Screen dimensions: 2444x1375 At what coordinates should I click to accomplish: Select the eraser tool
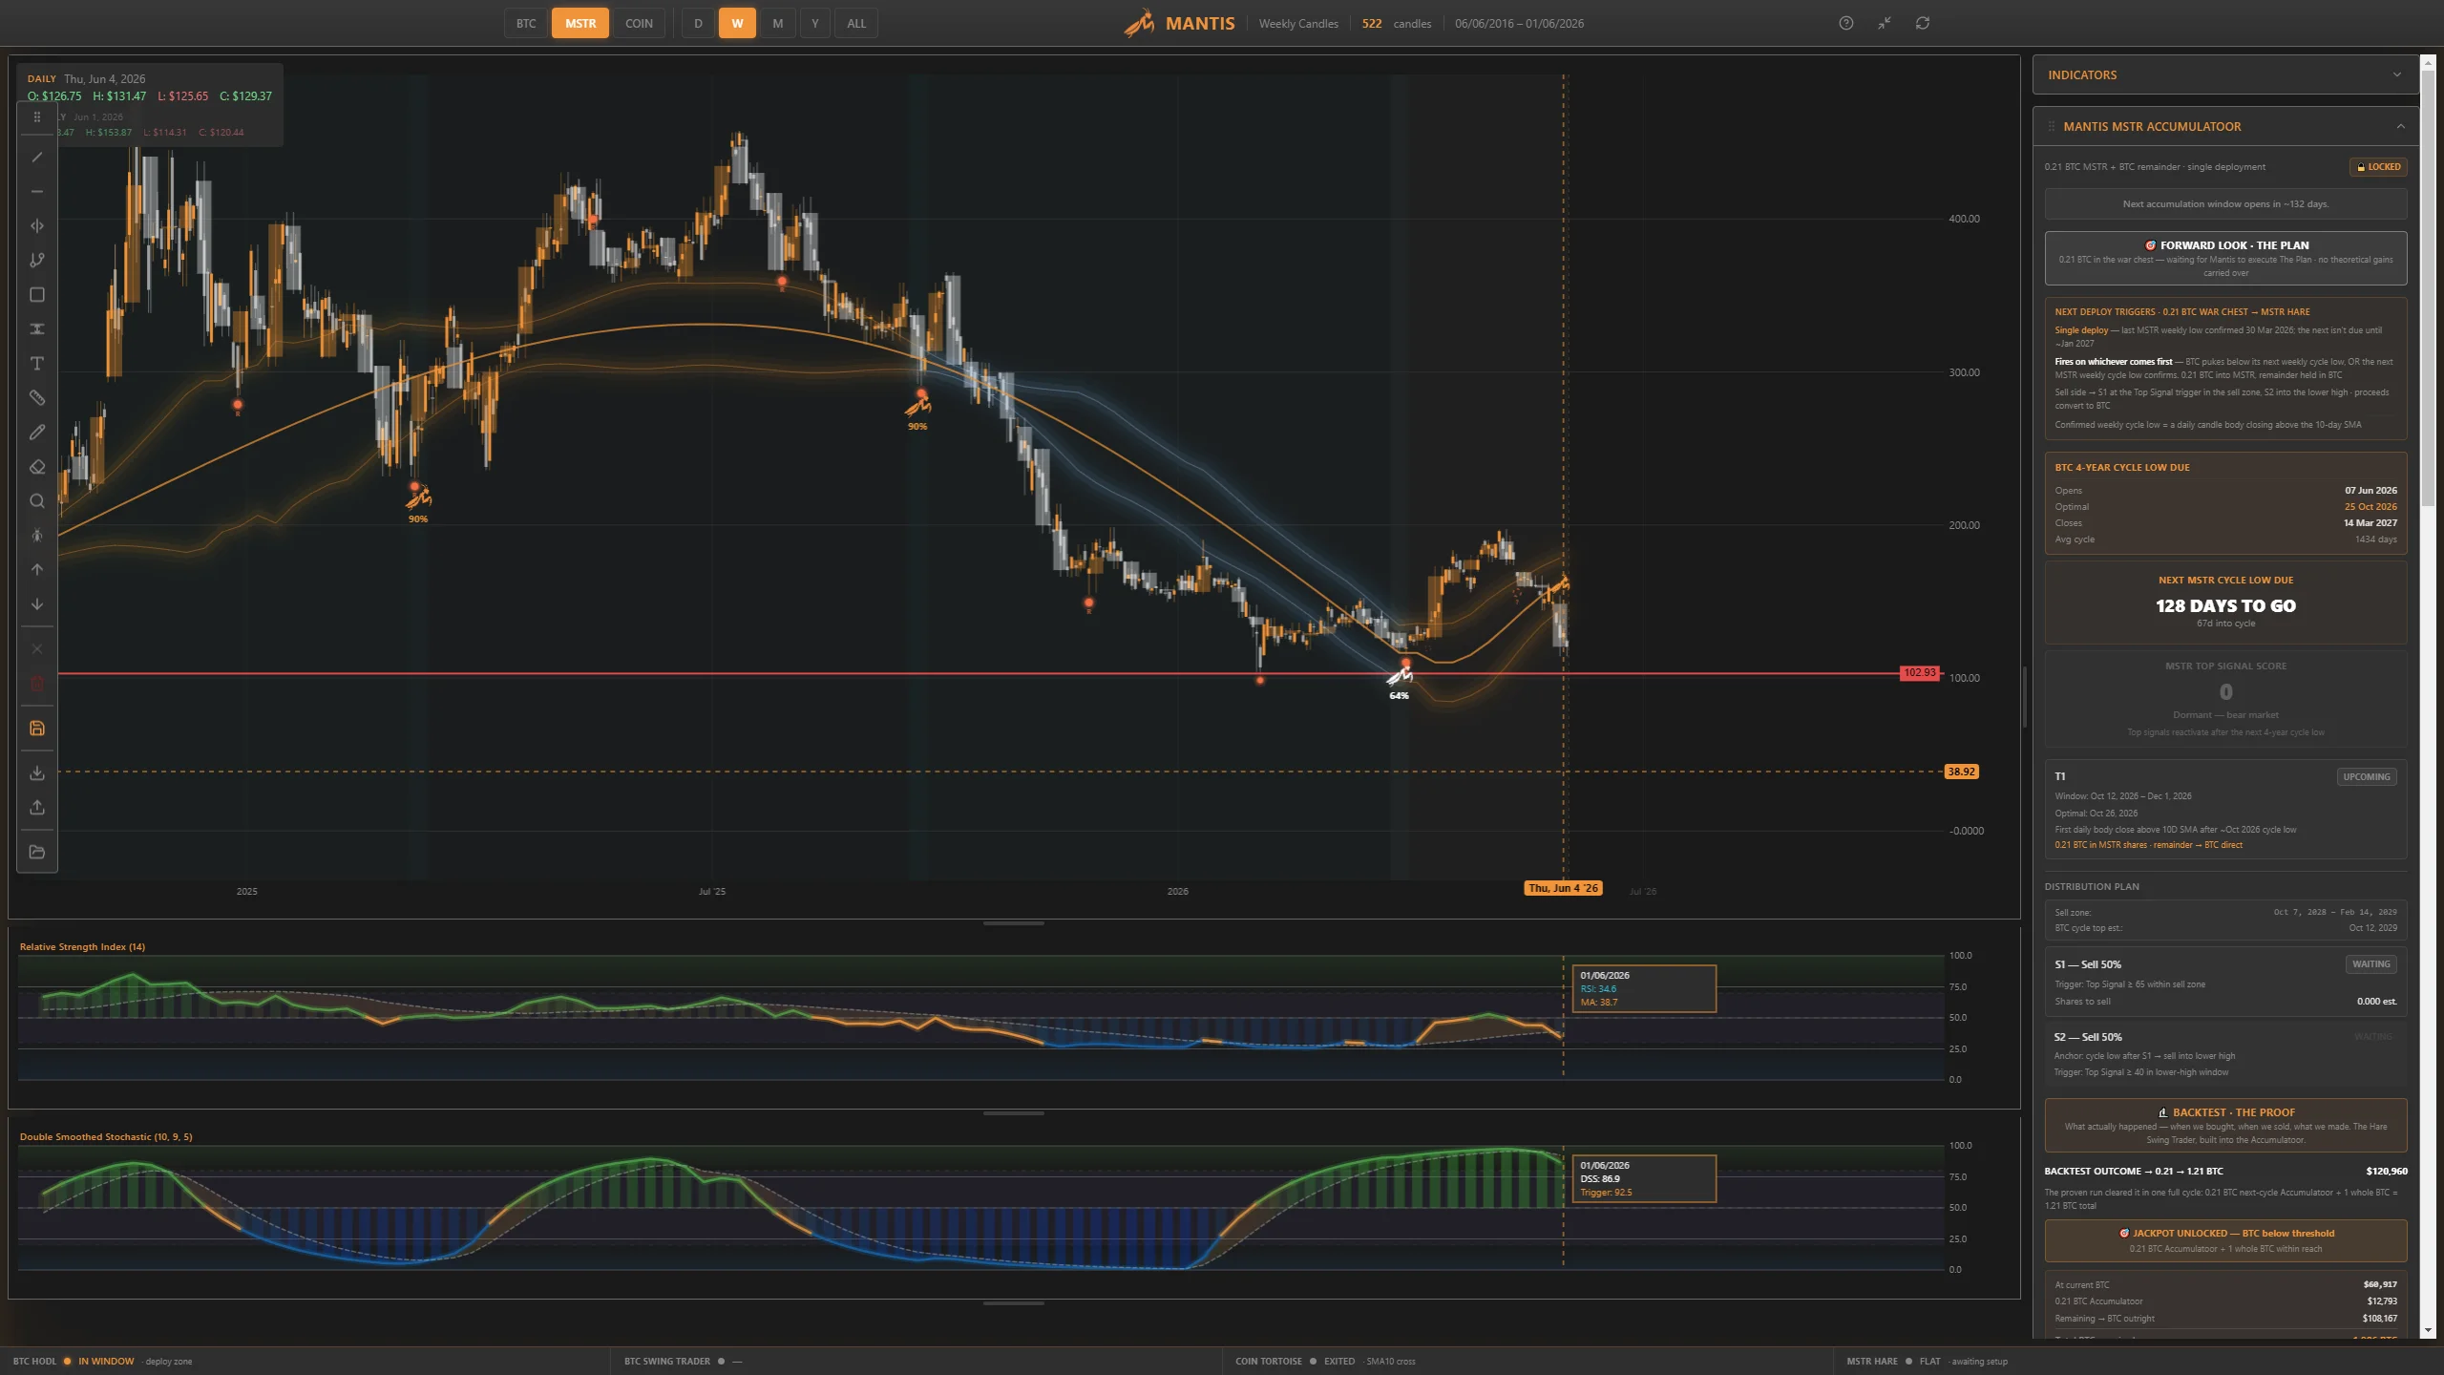37,467
